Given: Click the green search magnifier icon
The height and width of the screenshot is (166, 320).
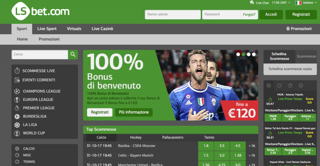Looking at the screenshot, I should click(x=73, y=55).
